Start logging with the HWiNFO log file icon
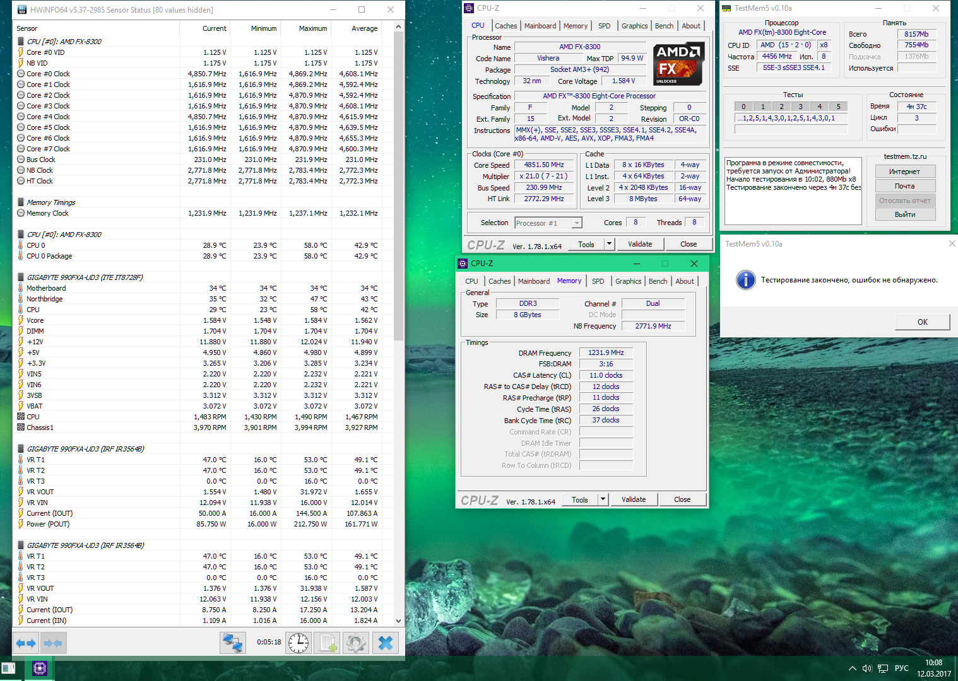 click(x=328, y=643)
